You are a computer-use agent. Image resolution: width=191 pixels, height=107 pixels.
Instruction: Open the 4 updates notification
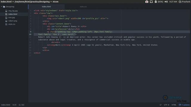pos(184,105)
